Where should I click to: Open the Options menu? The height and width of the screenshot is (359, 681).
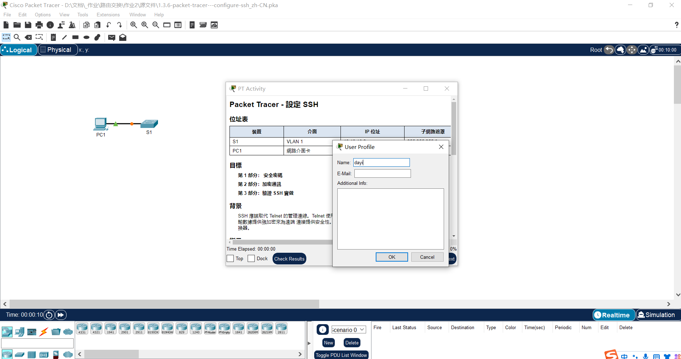[43, 15]
